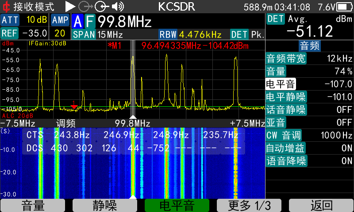Click the speaker volume icon
This screenshot has width=354, height=212.
pos(118,7)
